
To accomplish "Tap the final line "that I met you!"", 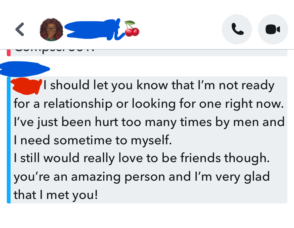I will (55, 195).
